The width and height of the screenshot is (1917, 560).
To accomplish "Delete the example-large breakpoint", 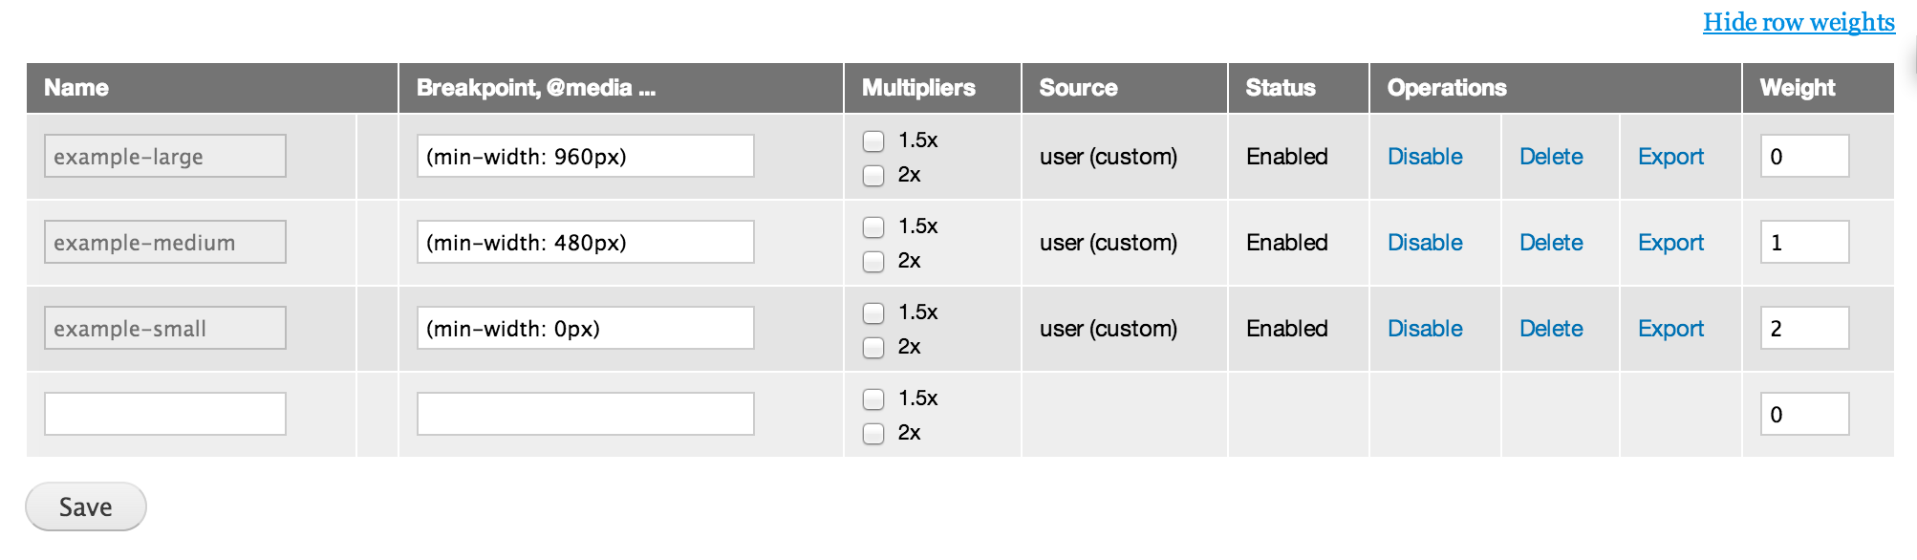I will (x=1550, y=157).
